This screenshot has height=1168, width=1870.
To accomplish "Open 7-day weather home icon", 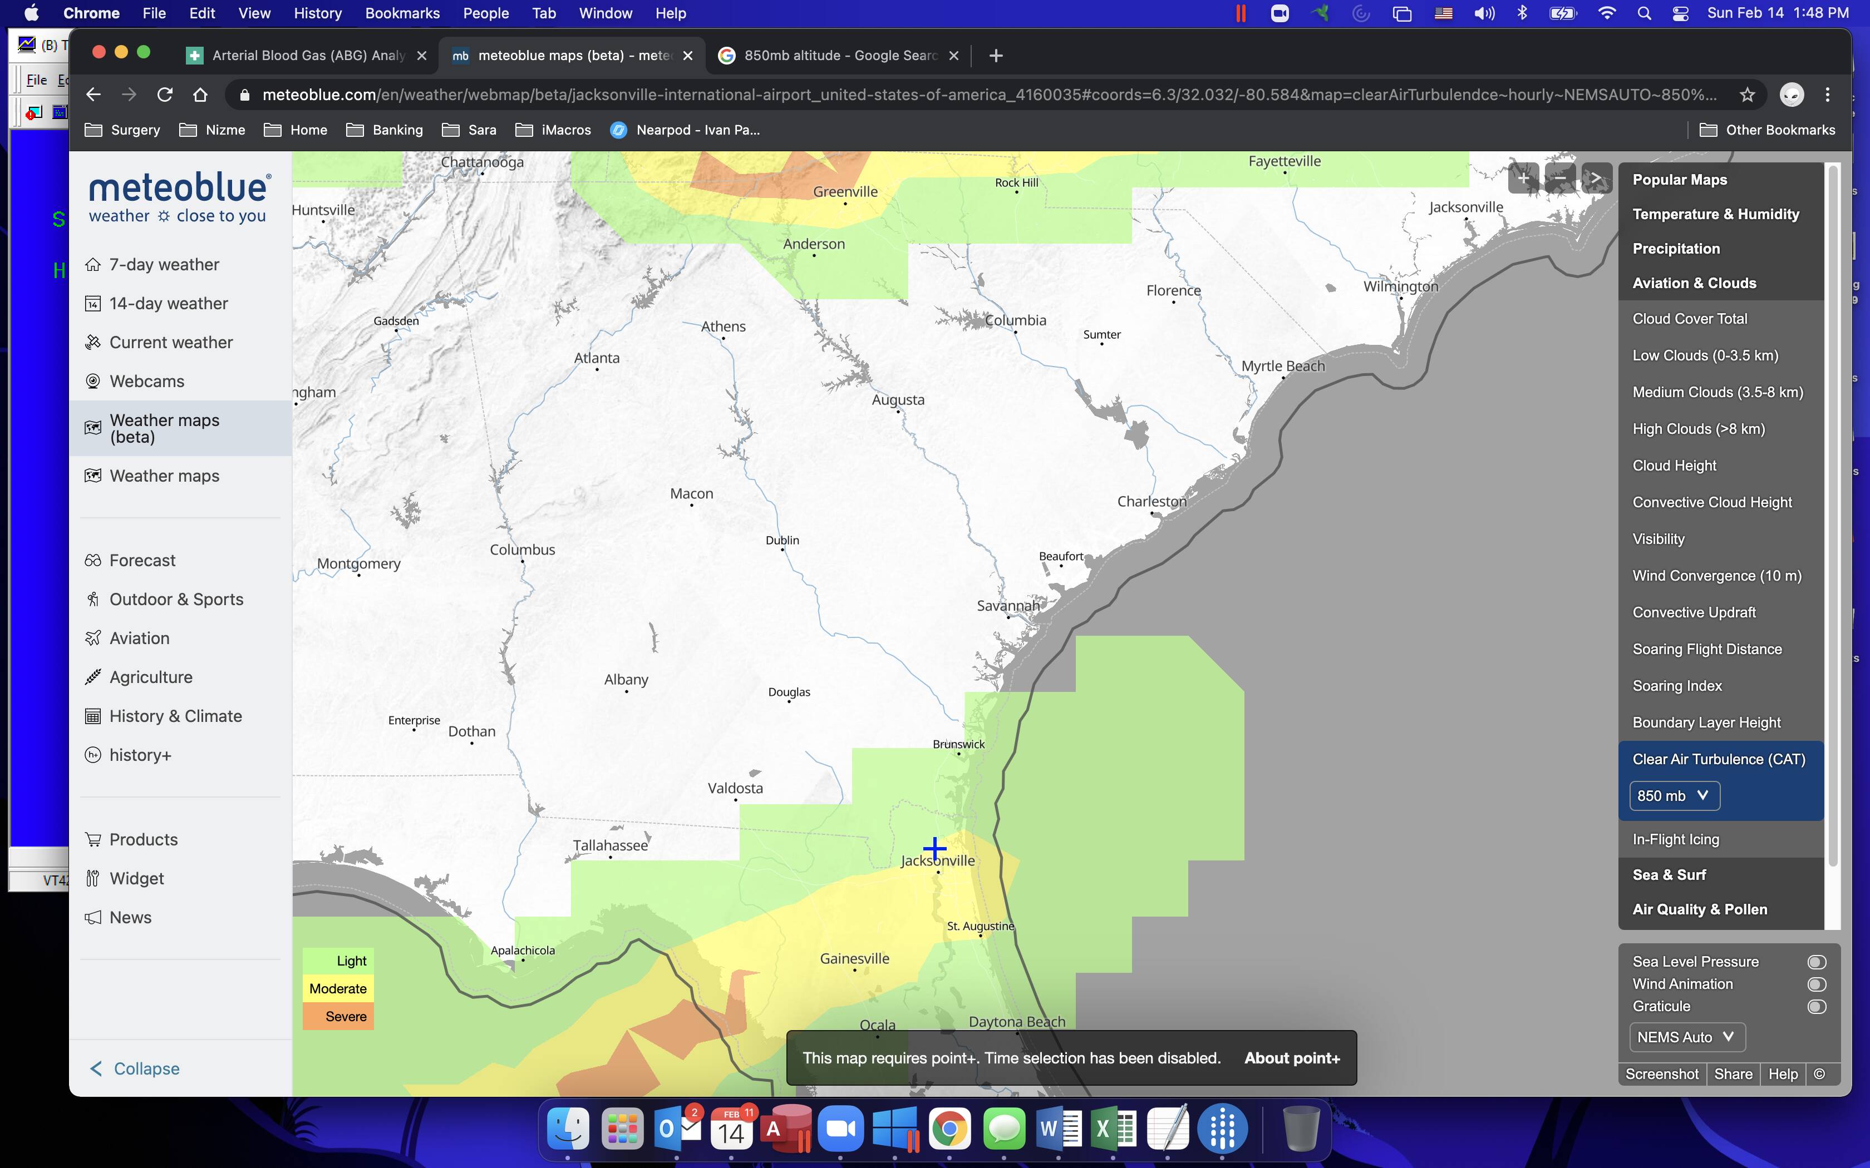I will tap(93, 264).
